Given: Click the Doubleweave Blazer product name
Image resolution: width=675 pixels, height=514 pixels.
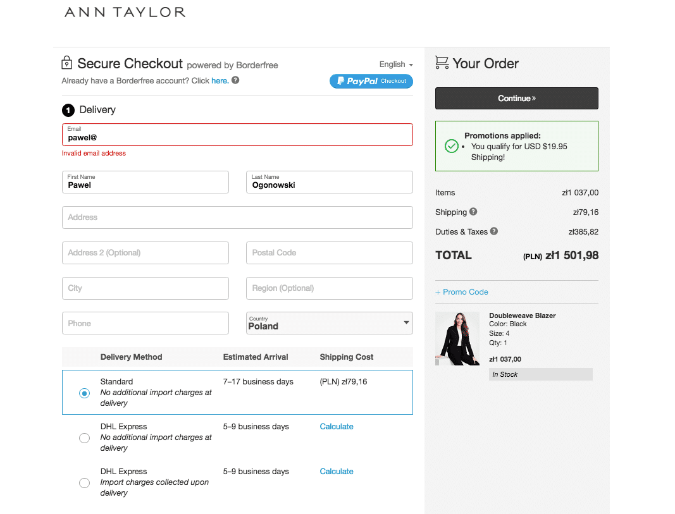Looking at the screenshot, I should click(x=522, y=315).
